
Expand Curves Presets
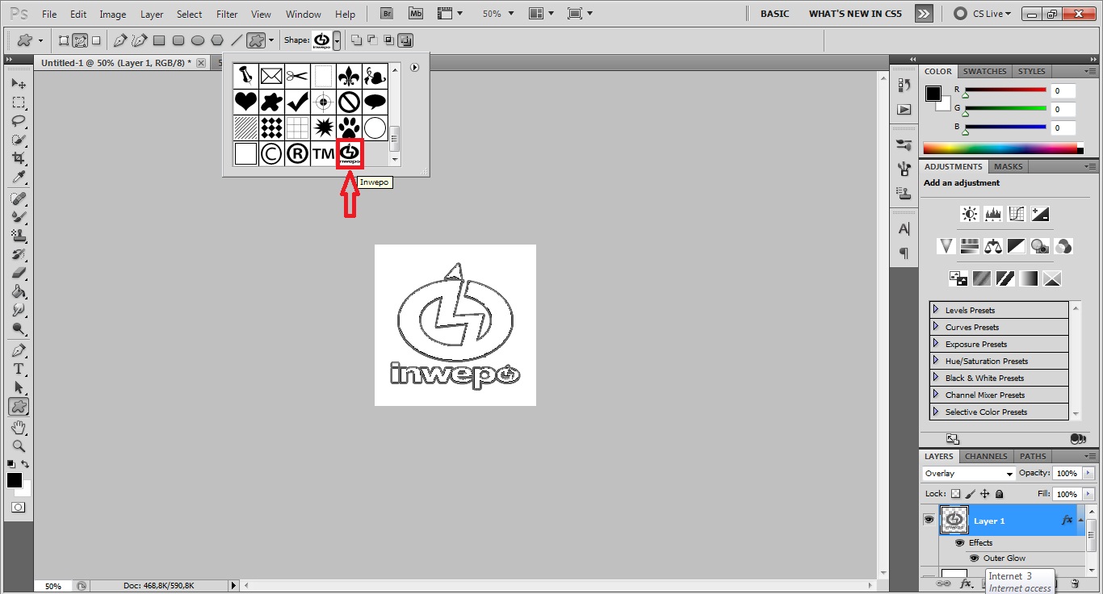tap(936, 327)
